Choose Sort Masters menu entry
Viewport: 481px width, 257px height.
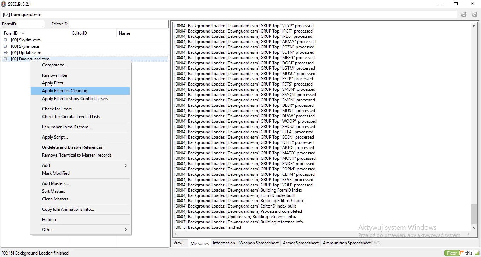coord(80,191)
